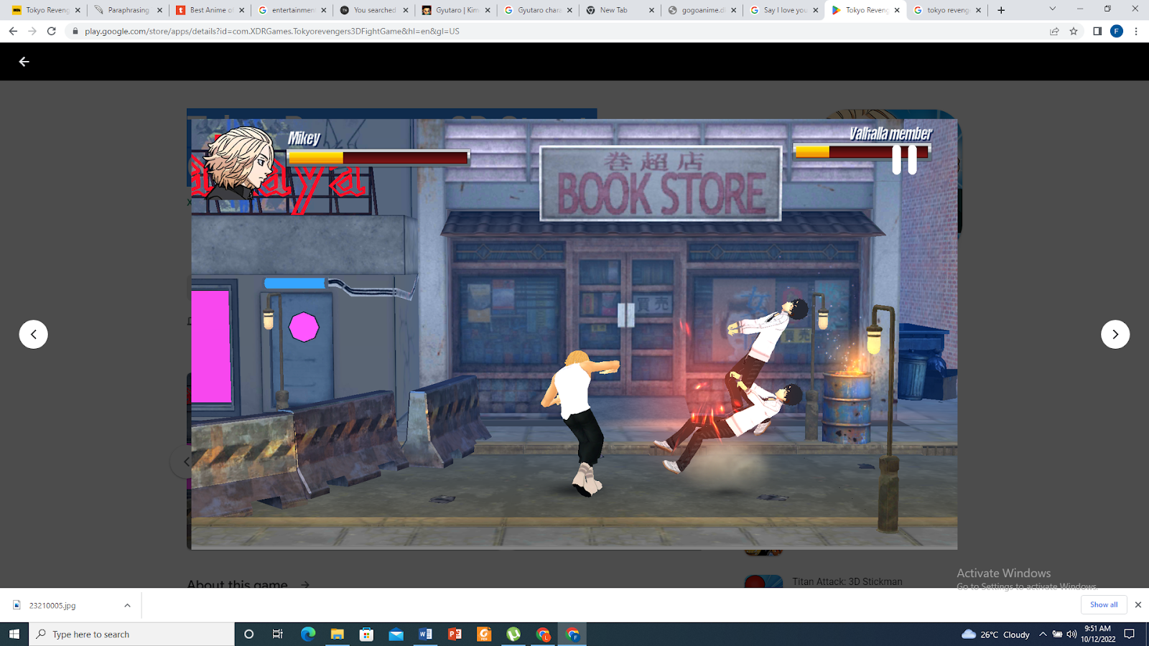Open File Explorer from the taskbar
This screenshot has width=1149, height=646.
[338, 634]
